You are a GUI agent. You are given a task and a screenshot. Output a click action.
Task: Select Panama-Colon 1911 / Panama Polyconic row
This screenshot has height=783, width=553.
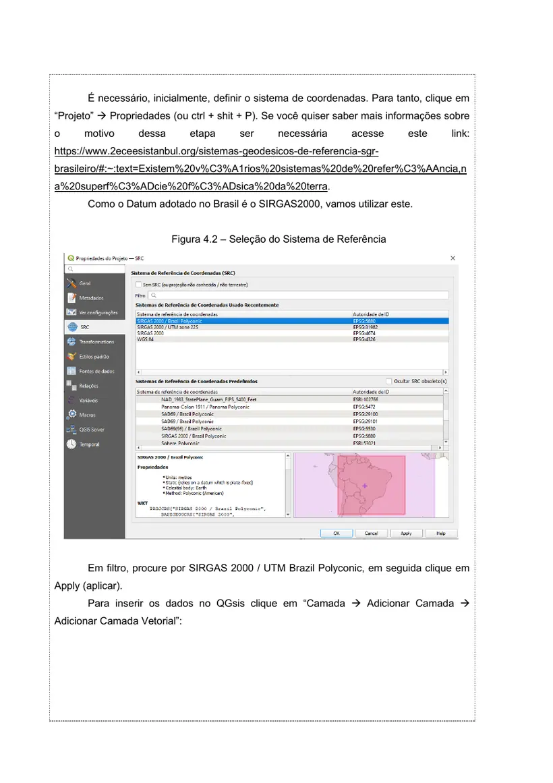[x=289, y=407]
